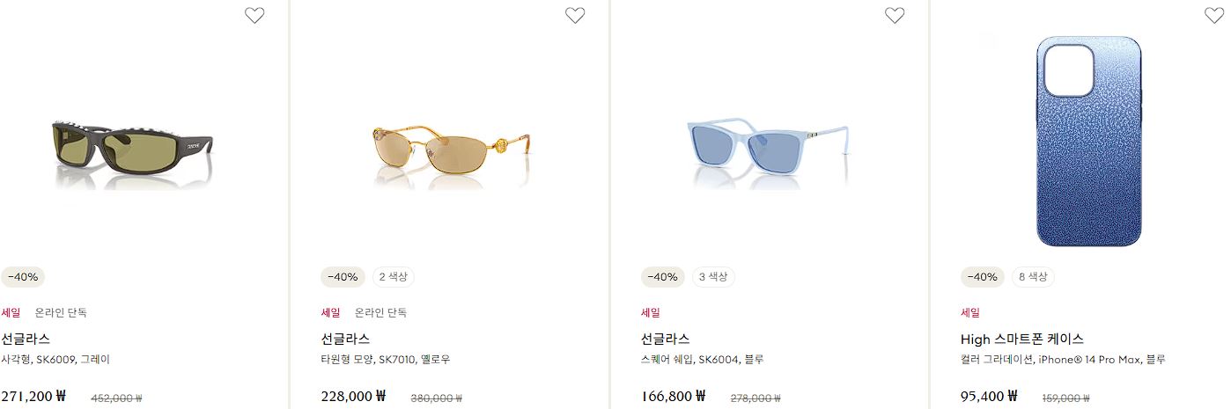Add grey SK6009 sunglasses to wishlist
Screen dimensions: 1231x409
(x=254, y=15)
